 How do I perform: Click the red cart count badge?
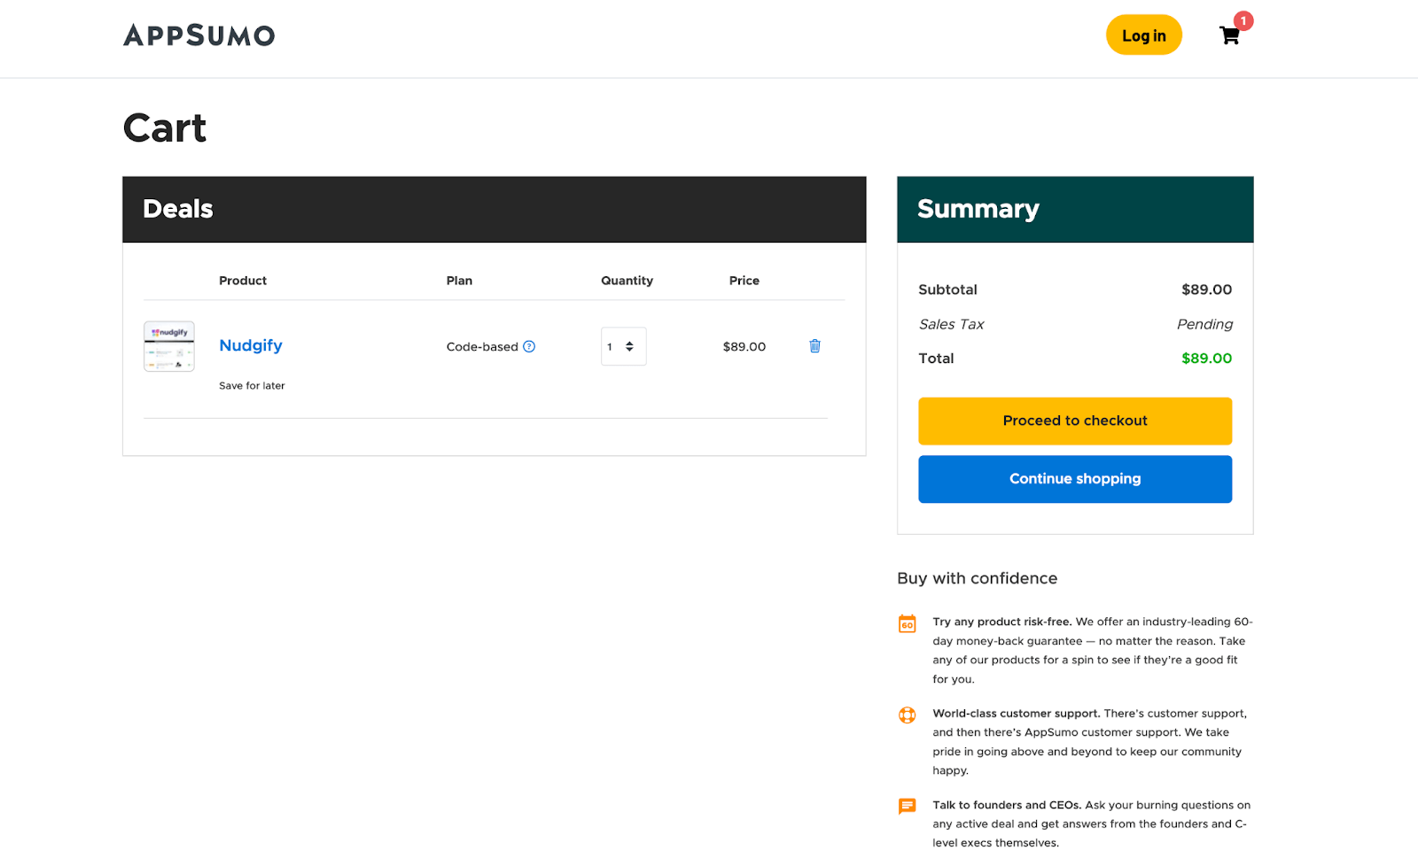pos(1243,20)
